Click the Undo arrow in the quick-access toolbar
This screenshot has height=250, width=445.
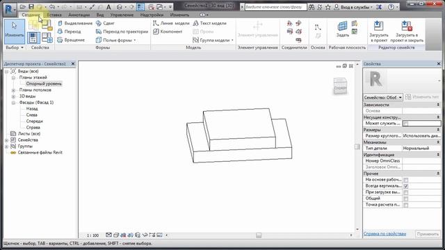point(52,6)
